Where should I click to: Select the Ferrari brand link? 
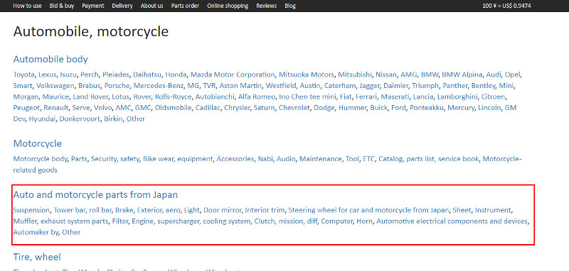pyautogui.click(x=366, y=97)
